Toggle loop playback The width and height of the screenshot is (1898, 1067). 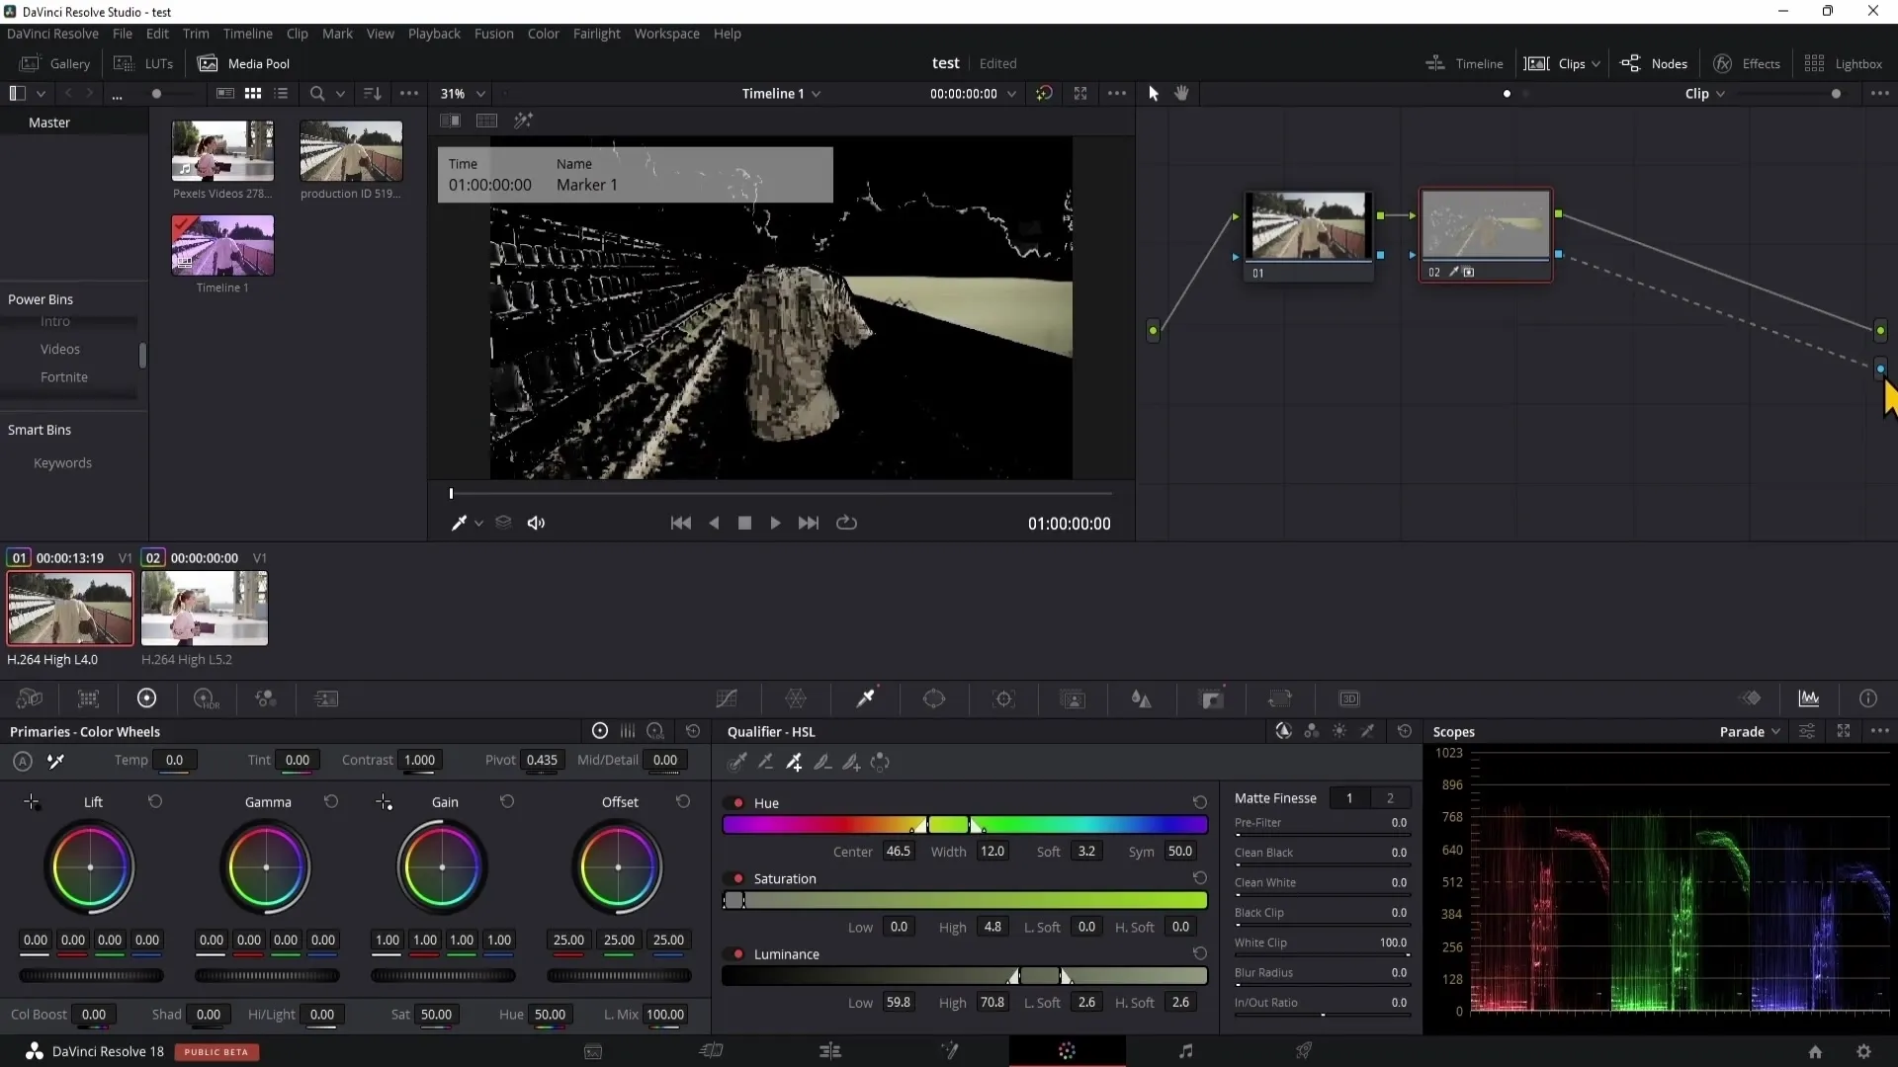(x=847, y=524)
